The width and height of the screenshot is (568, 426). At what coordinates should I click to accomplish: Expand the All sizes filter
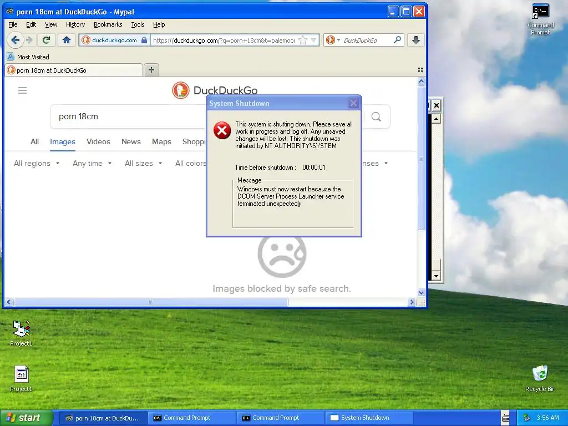144,164
